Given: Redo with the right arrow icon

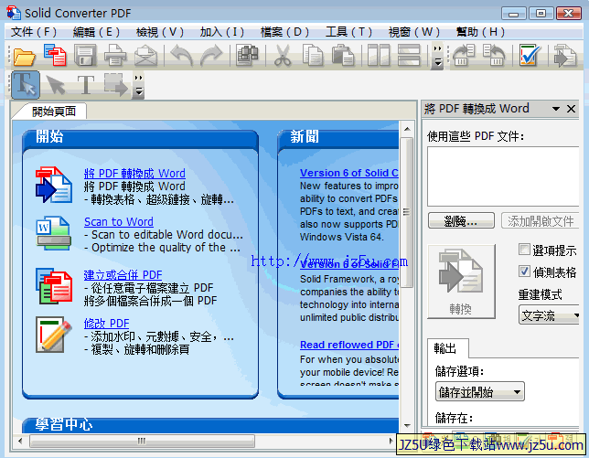Looking at the screenshot, I should [211, 55].
